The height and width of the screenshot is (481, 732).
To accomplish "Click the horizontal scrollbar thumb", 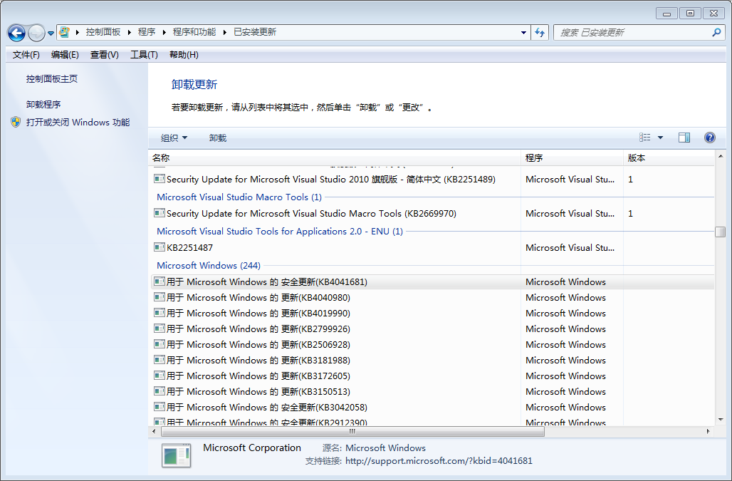I will point(352,431).
